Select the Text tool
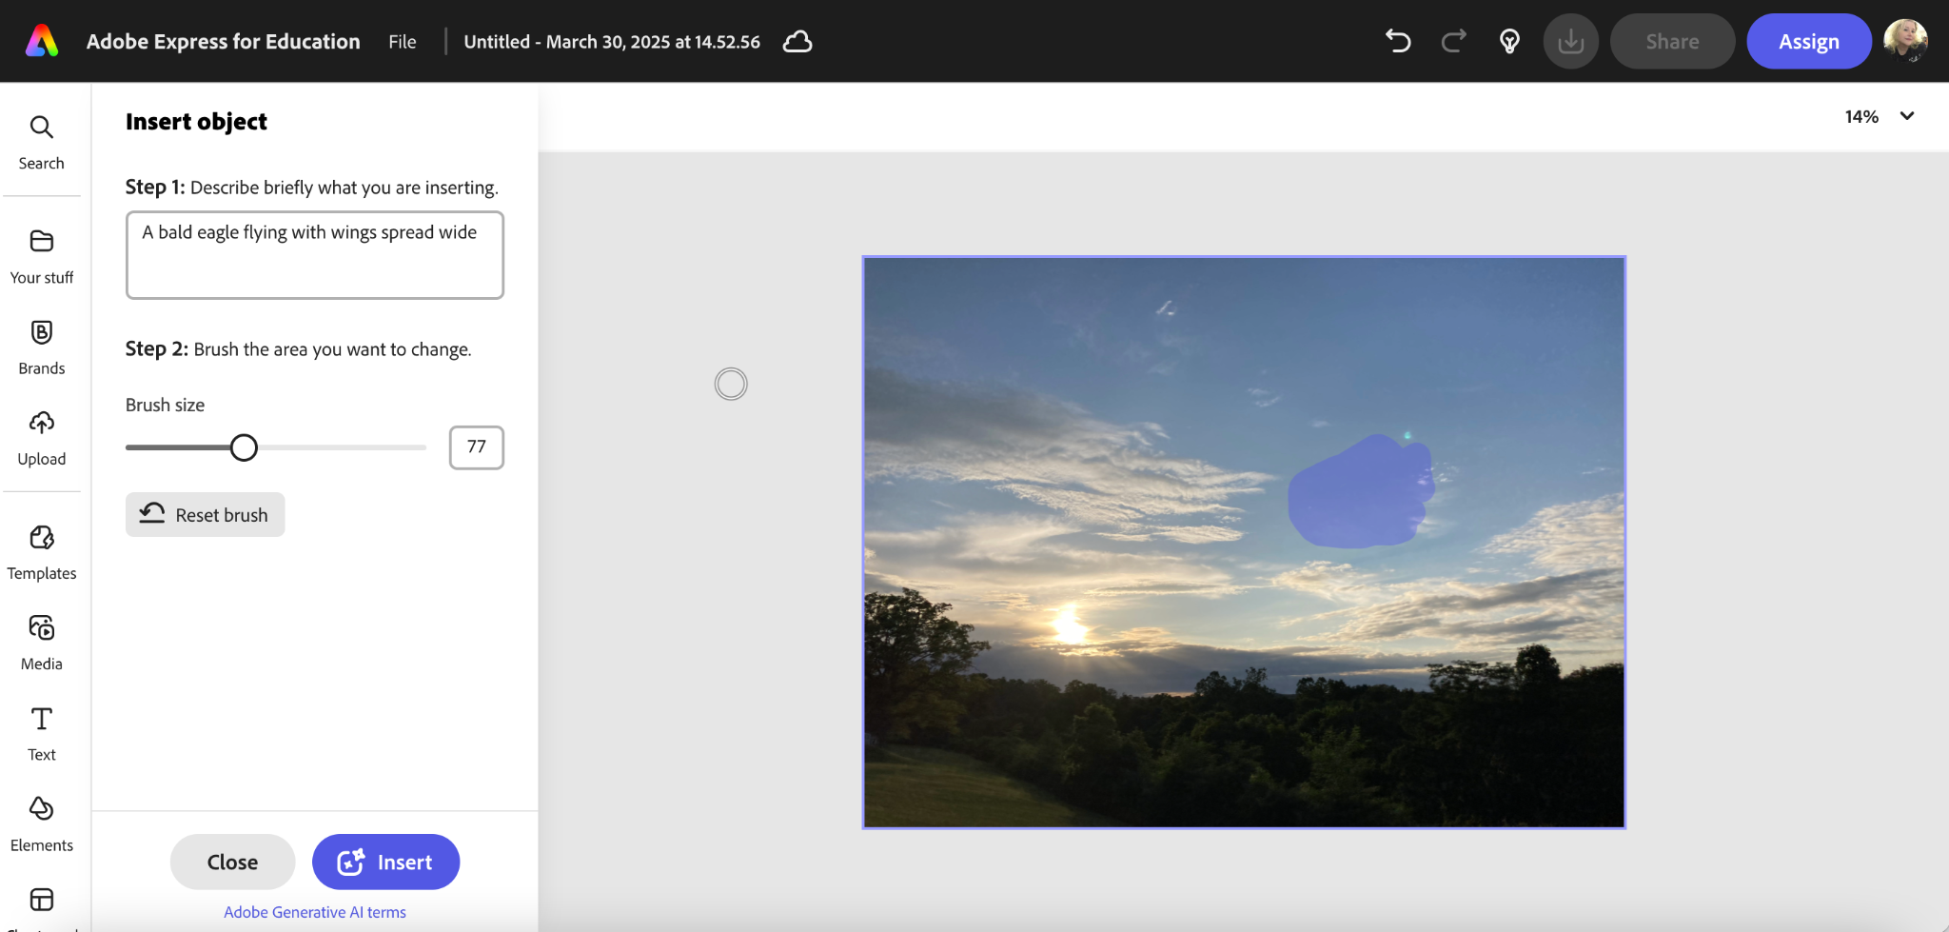This screenshot has height=932, width=1949. 41,732
